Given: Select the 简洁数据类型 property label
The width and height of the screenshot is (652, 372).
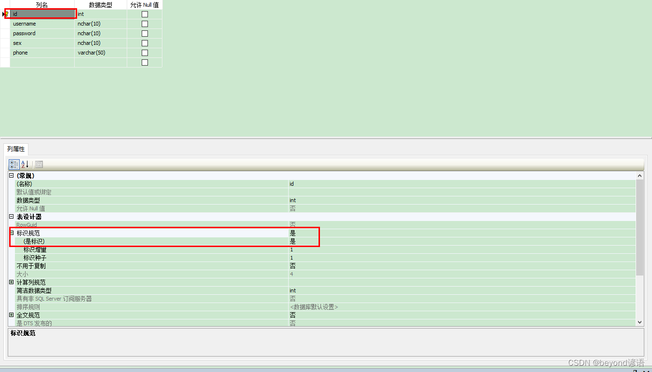Looking at the screenshot, I should tap(34, 290).
